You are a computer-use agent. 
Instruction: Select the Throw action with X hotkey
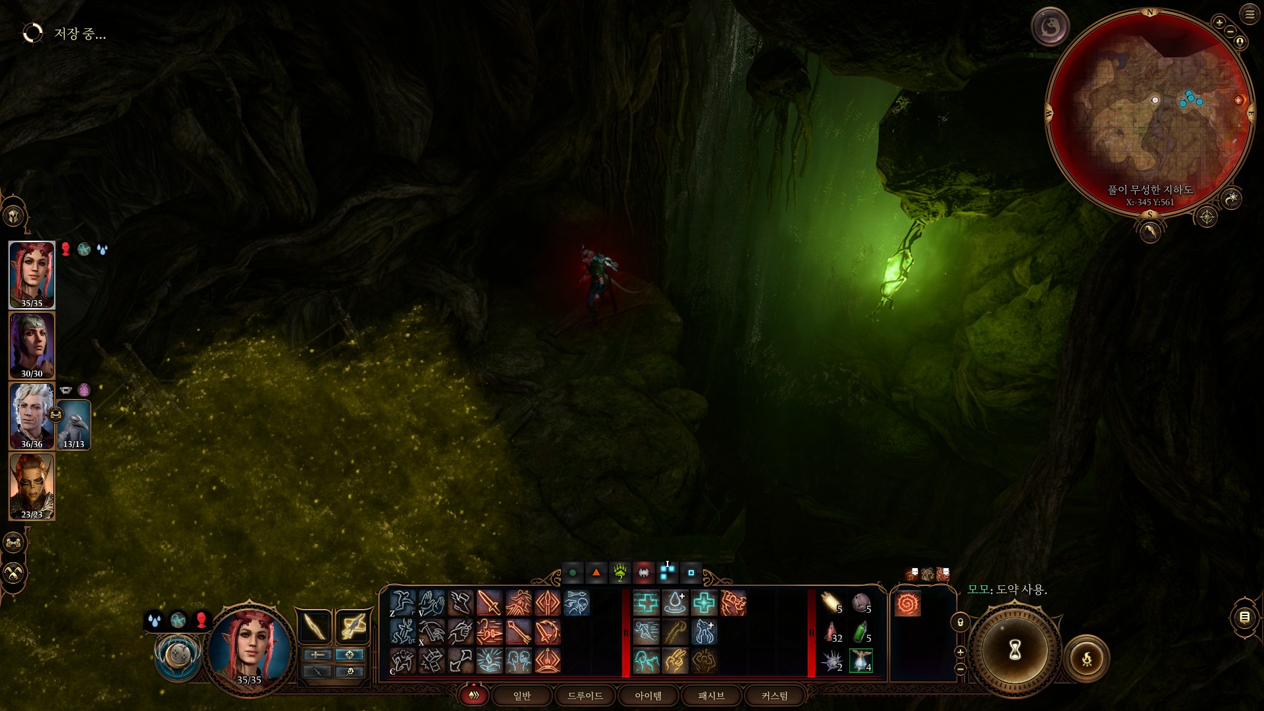click(x=431, y=632)
